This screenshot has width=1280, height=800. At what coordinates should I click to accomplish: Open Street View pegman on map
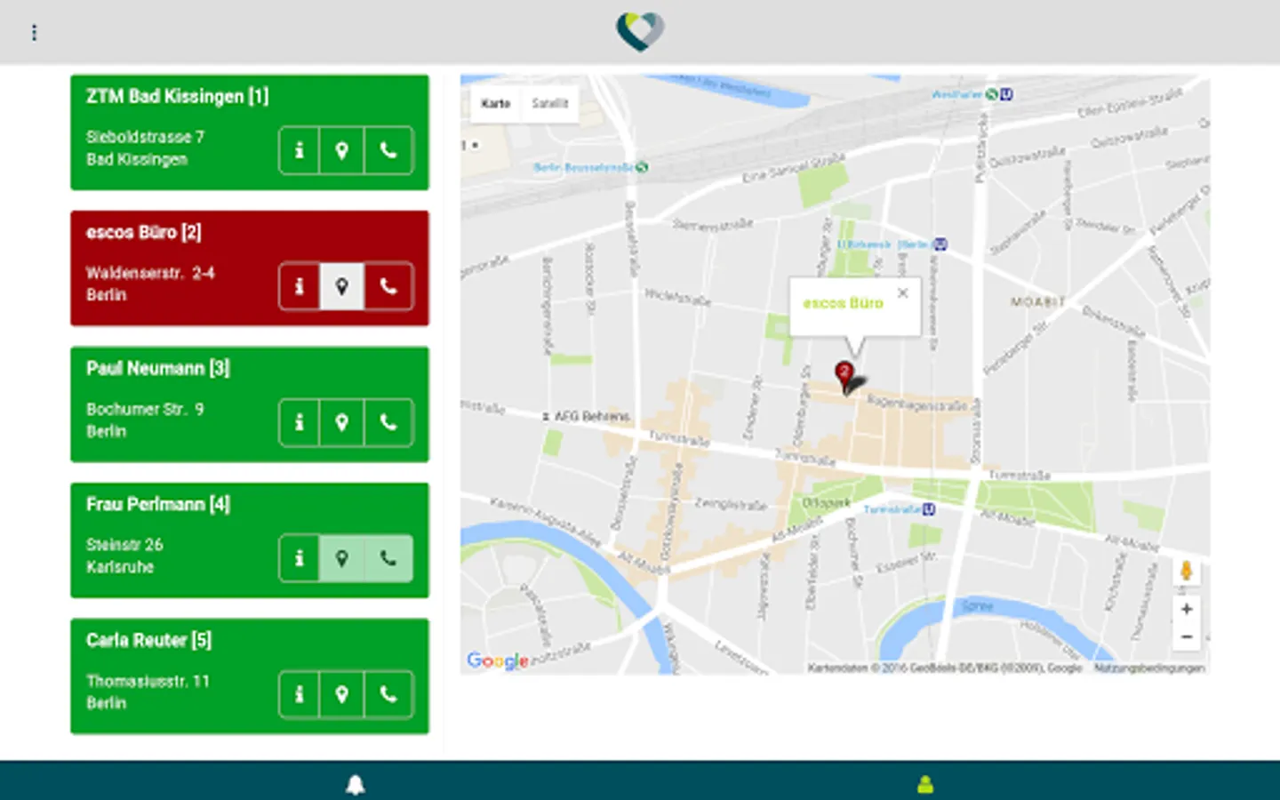click(1186, 571)
